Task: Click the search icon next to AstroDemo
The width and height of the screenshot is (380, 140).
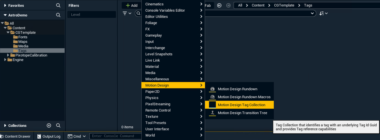Action: point(58,15)
